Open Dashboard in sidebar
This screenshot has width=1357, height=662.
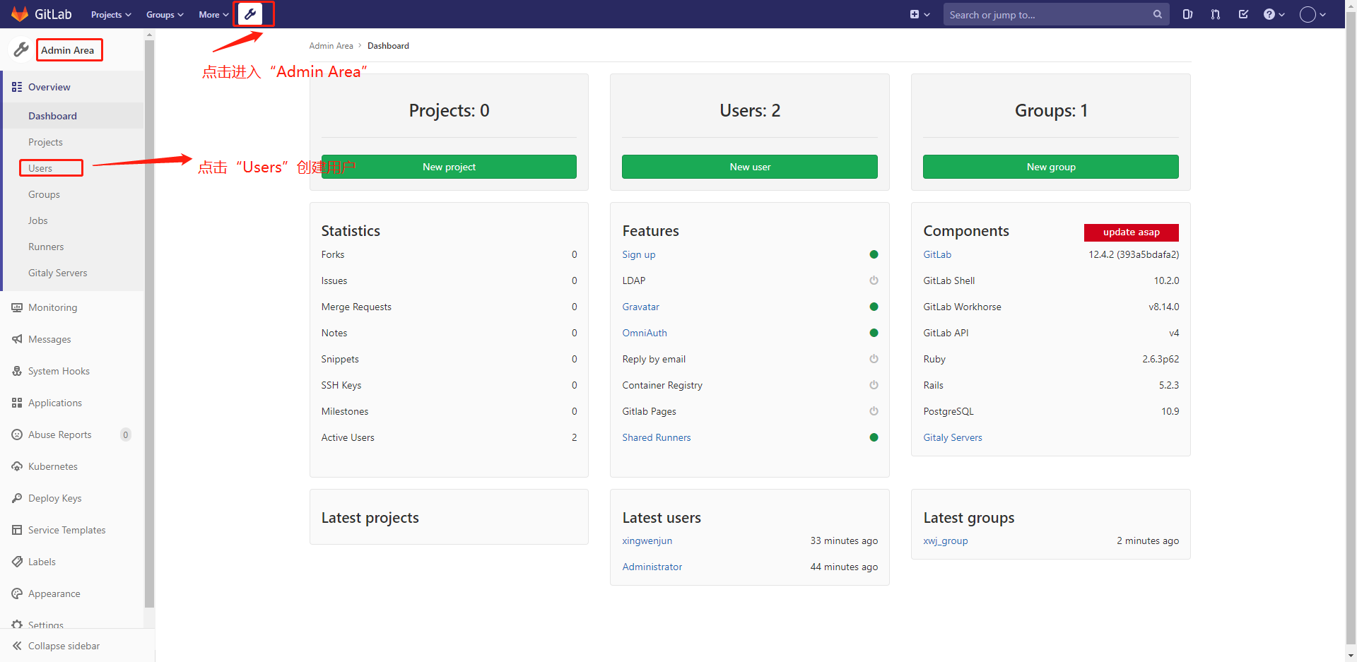(74, 116)
